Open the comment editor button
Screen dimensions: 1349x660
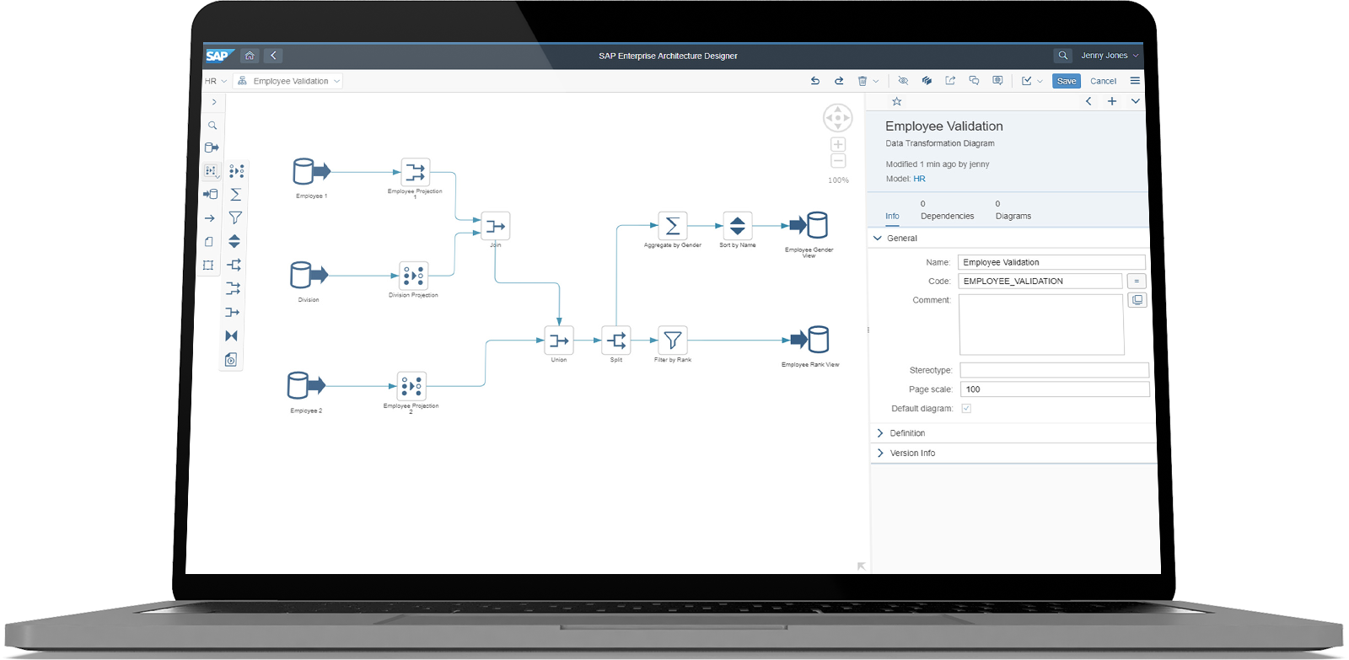click(x=1137, y=300)
